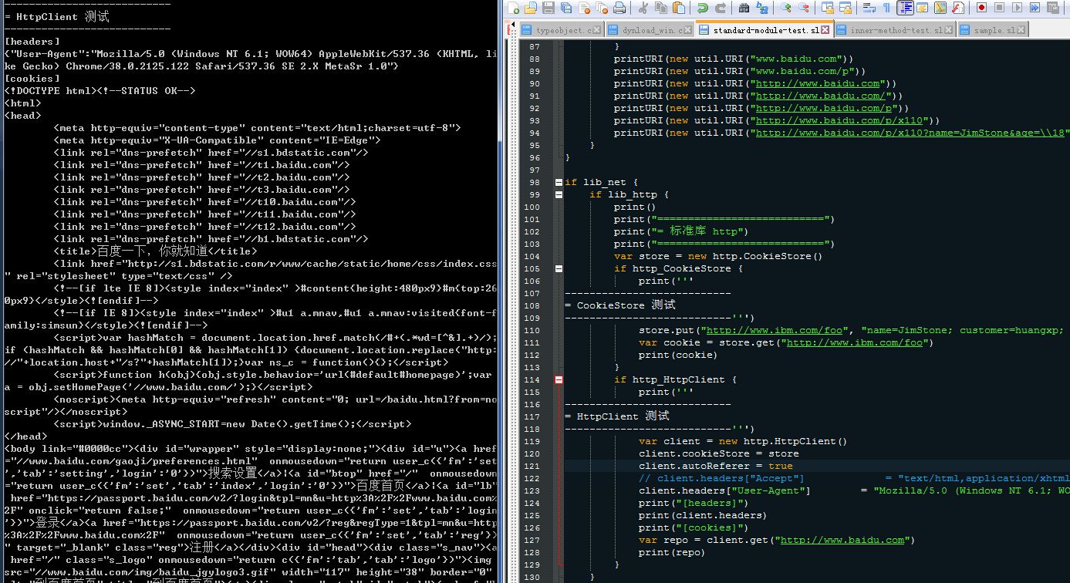Image resolution: width=1070 pixels, height=583 pixels.
Task: Toggle synchronized horizontal scrolling
Action: click(846, 8)
